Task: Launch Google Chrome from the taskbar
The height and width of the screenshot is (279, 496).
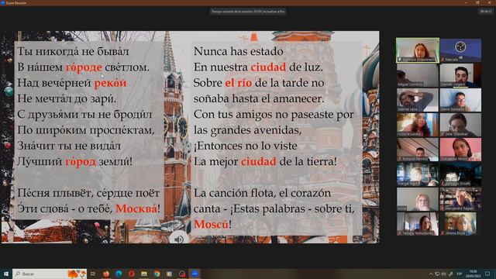Action: (157, 274)
